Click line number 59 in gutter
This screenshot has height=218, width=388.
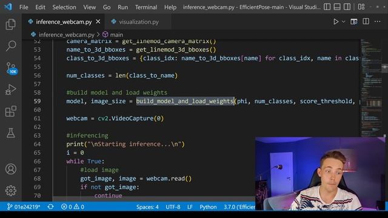[x=37, y=101]
